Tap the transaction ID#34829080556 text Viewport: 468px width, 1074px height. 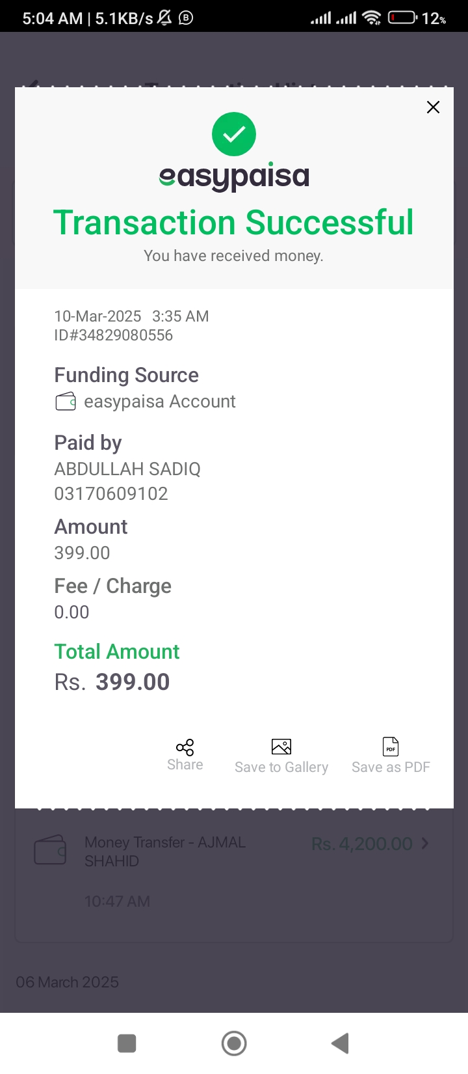(x=114, y=335)
